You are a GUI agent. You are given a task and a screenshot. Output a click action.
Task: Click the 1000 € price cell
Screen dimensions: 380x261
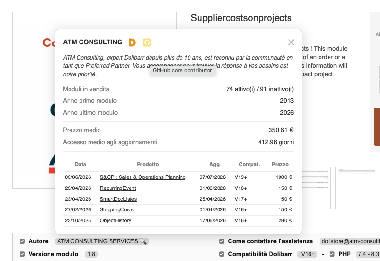(x=284, y=177)
